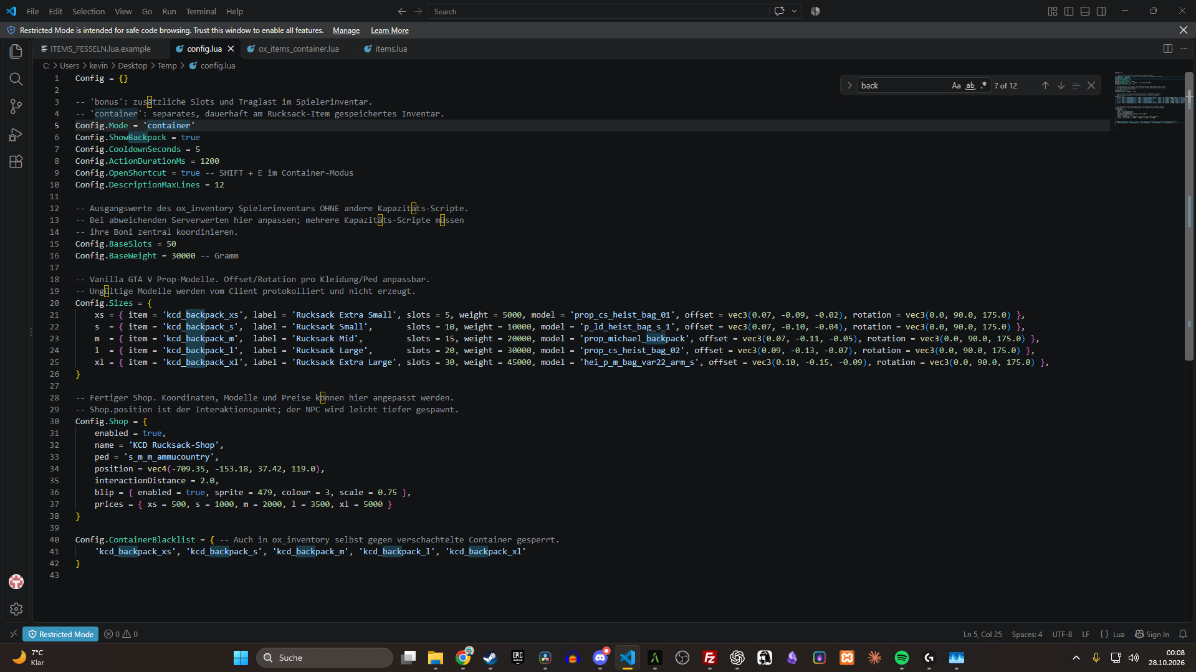Change indentation via Spaces: 4
The height and width of the screenshot is (672, 1196).
tap(1026, 634)
